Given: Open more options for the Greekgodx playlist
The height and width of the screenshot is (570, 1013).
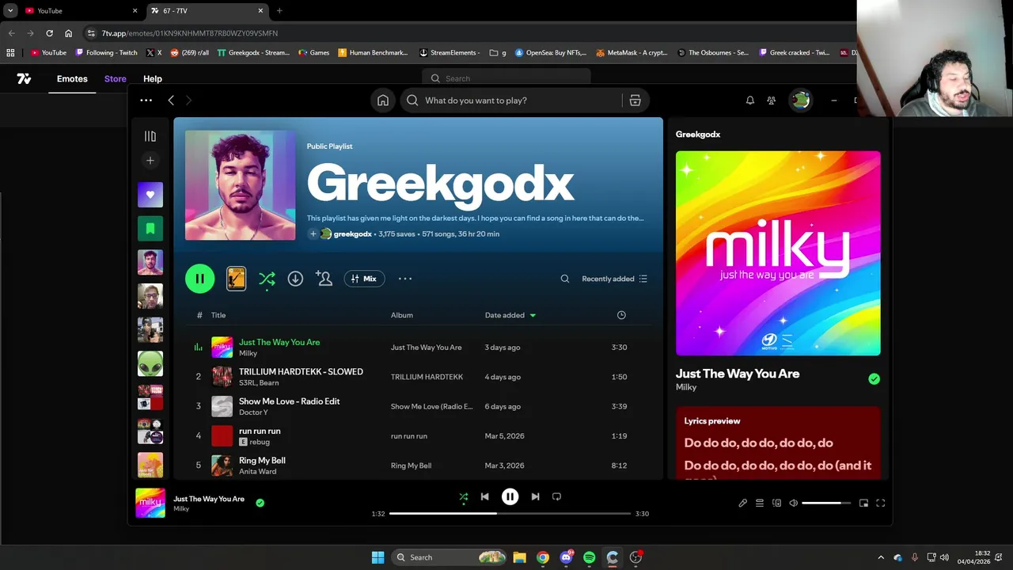Looking at the screenshot, I should click(405, 279).
